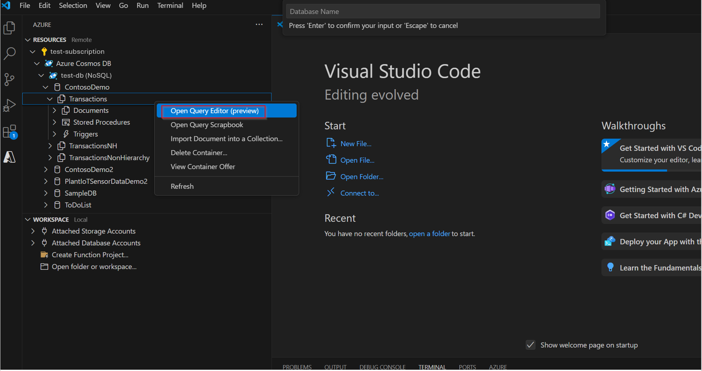The height and width of the screenshot is (371, 702).
Task: Open the Source Control view icon
Action: 9,79
